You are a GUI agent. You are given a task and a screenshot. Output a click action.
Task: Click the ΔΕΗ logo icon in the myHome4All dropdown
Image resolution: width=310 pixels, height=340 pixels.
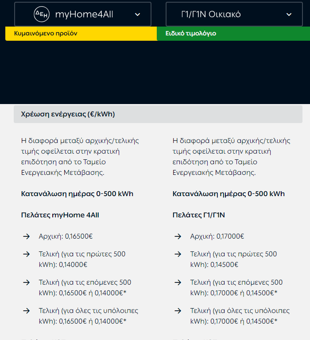pos(42,14)
